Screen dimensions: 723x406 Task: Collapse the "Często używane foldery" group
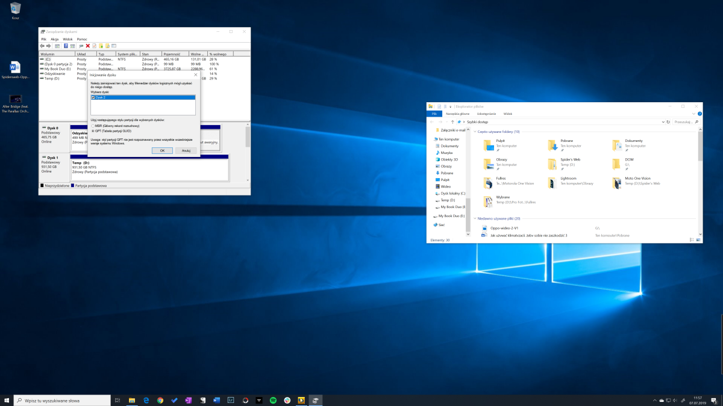pos(475,132)
